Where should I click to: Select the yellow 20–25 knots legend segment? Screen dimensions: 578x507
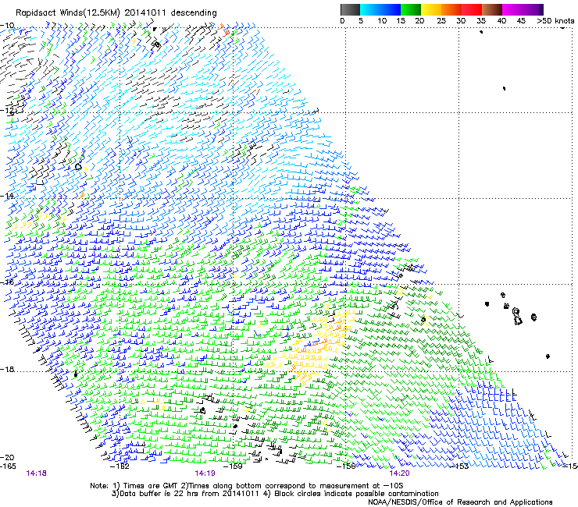tap(431, 9)
